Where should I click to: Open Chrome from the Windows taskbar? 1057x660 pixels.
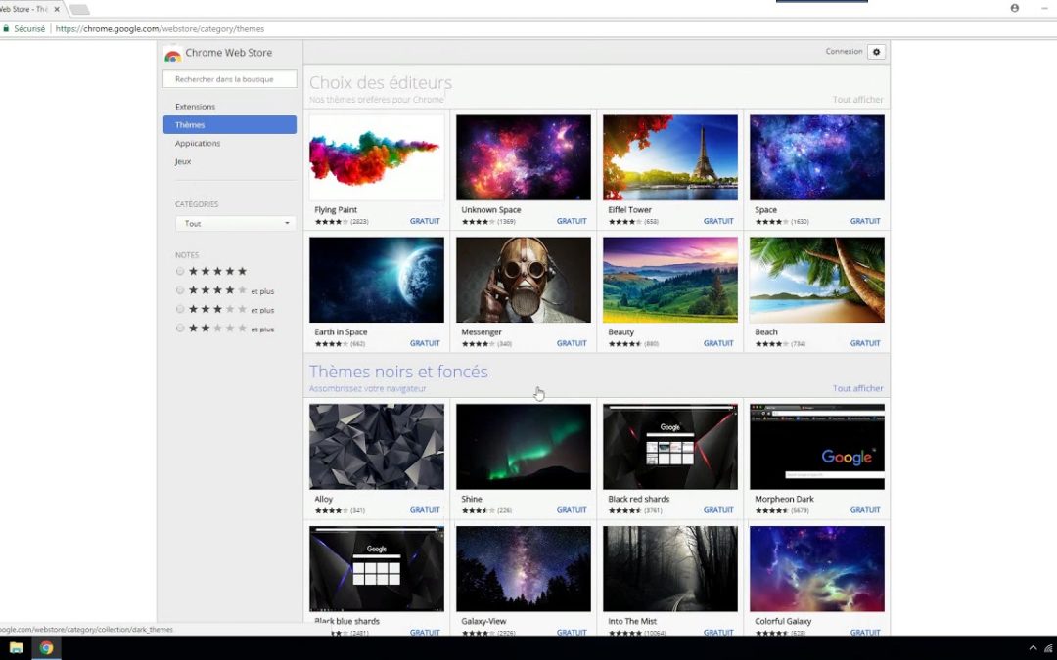tap(46, 647)
